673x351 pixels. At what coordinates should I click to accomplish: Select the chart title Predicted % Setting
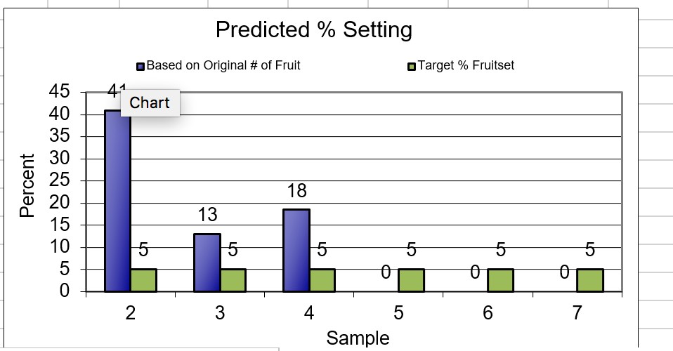[313, 30]
